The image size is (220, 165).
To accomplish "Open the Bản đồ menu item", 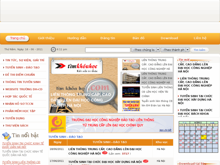I will (x=139, y=38).
